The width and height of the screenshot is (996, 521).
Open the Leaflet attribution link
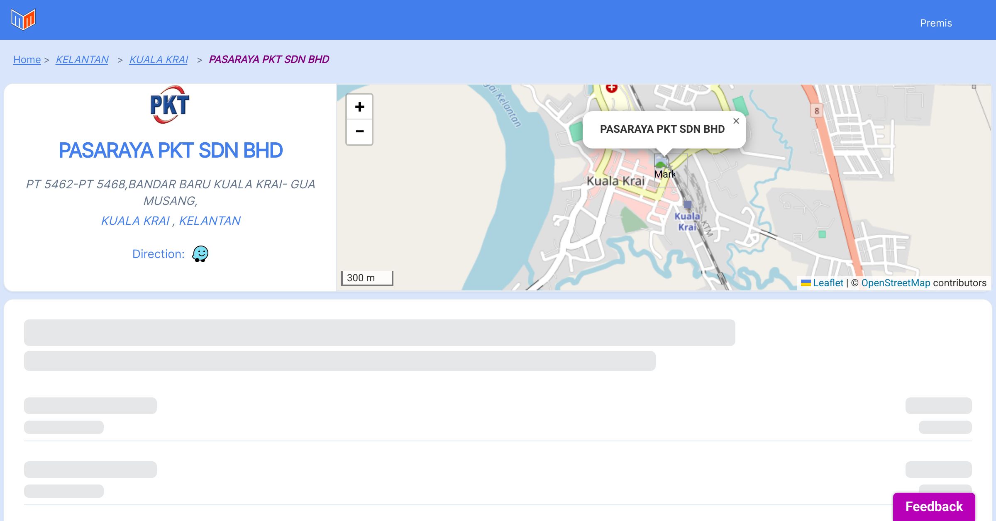coord(828,283)
